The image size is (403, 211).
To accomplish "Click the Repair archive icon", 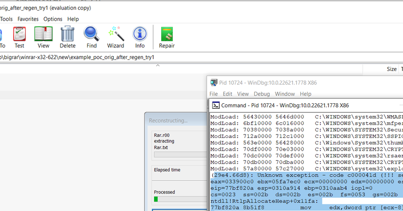I will coord(167,34).
